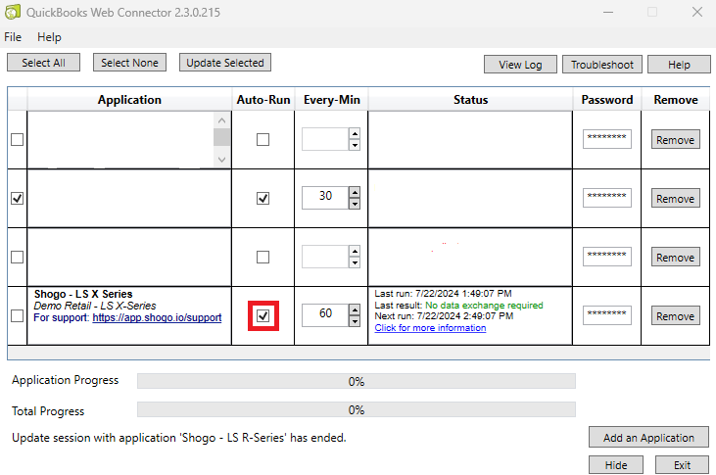Click the Application Progress bar
Viewport: 716px width, 475px height.
[x=357, y=381]
